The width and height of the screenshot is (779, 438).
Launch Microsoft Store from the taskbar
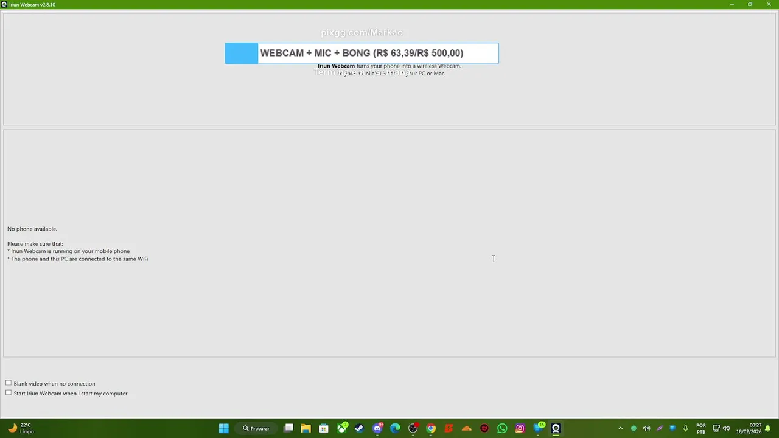pyautogui.click(x=324, y=428)
